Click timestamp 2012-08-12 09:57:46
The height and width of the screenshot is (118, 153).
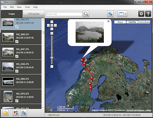(x=25, y=38)
